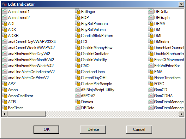Select anaLineAlertsOnIndicatorV2 entry
The height and width of the screenshot is (139, 186).
point(31,72)
